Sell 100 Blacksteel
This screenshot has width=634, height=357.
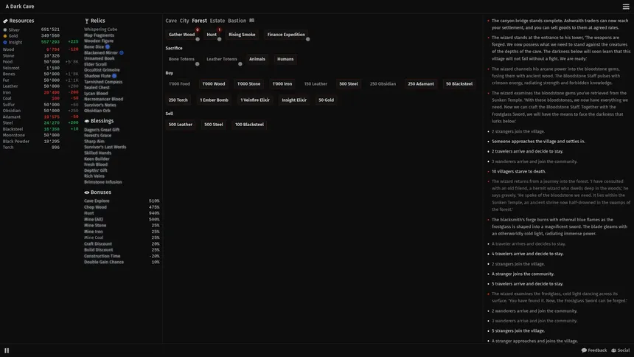[249, 125]
